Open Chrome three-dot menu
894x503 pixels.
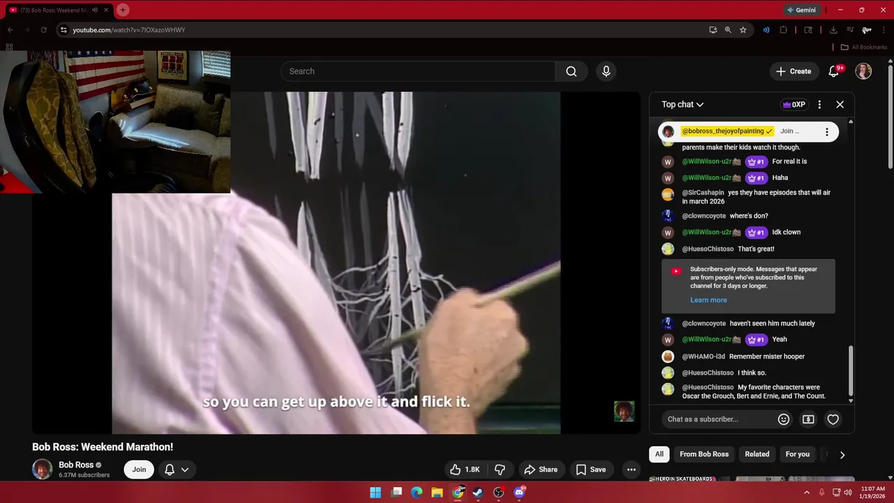pyautogui.click(x=884, y=30)
